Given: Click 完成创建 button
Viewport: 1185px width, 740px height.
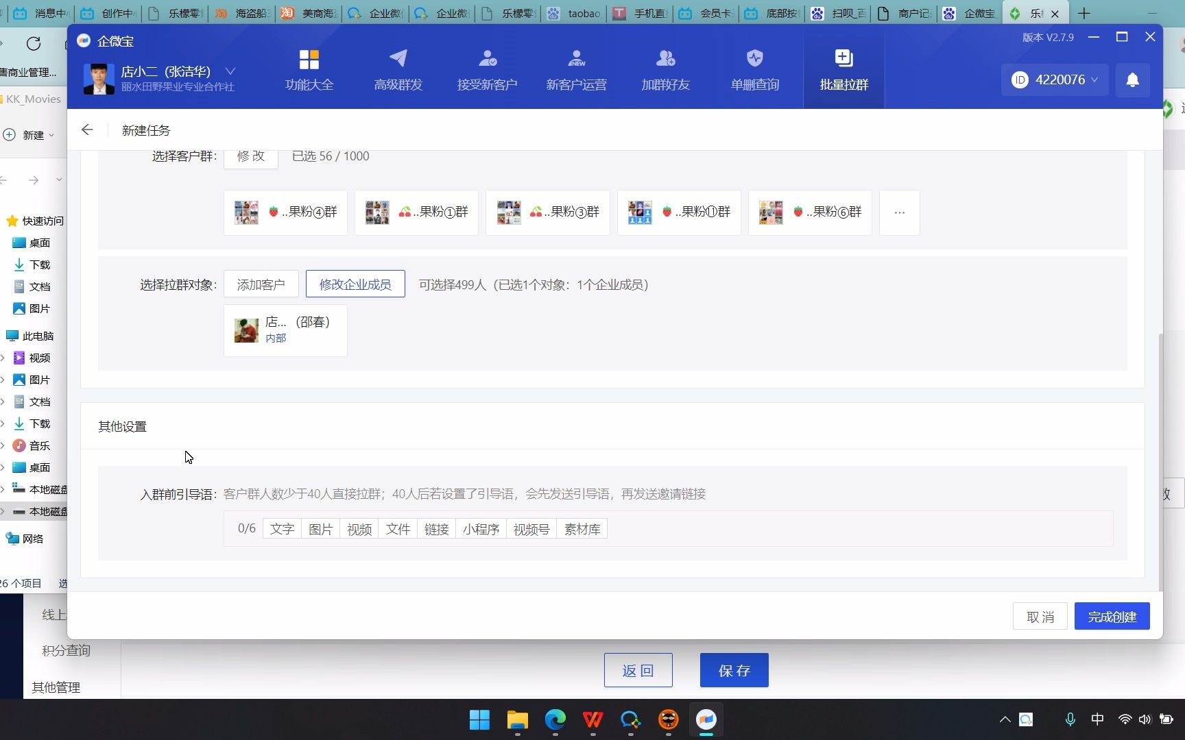Looking at the screenshot, I should (x=1112, y=617).
